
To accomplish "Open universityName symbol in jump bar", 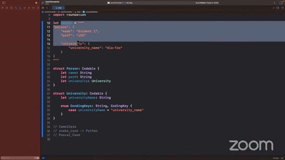I will point(90,12).
